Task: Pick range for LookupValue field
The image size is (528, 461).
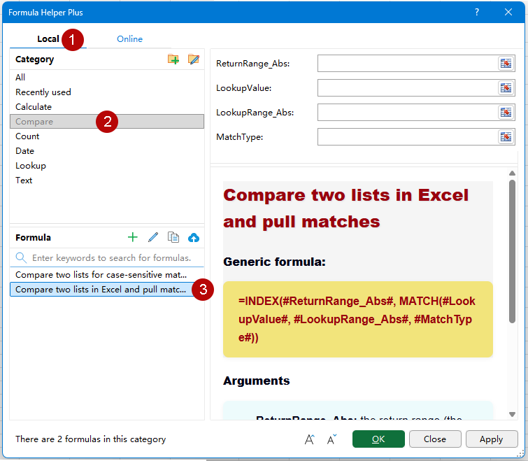Action: coord(506,88)
